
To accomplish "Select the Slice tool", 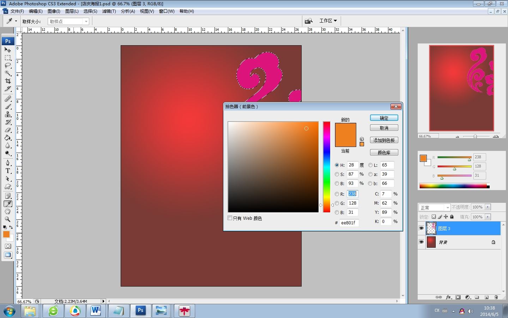I will point(8,89).
